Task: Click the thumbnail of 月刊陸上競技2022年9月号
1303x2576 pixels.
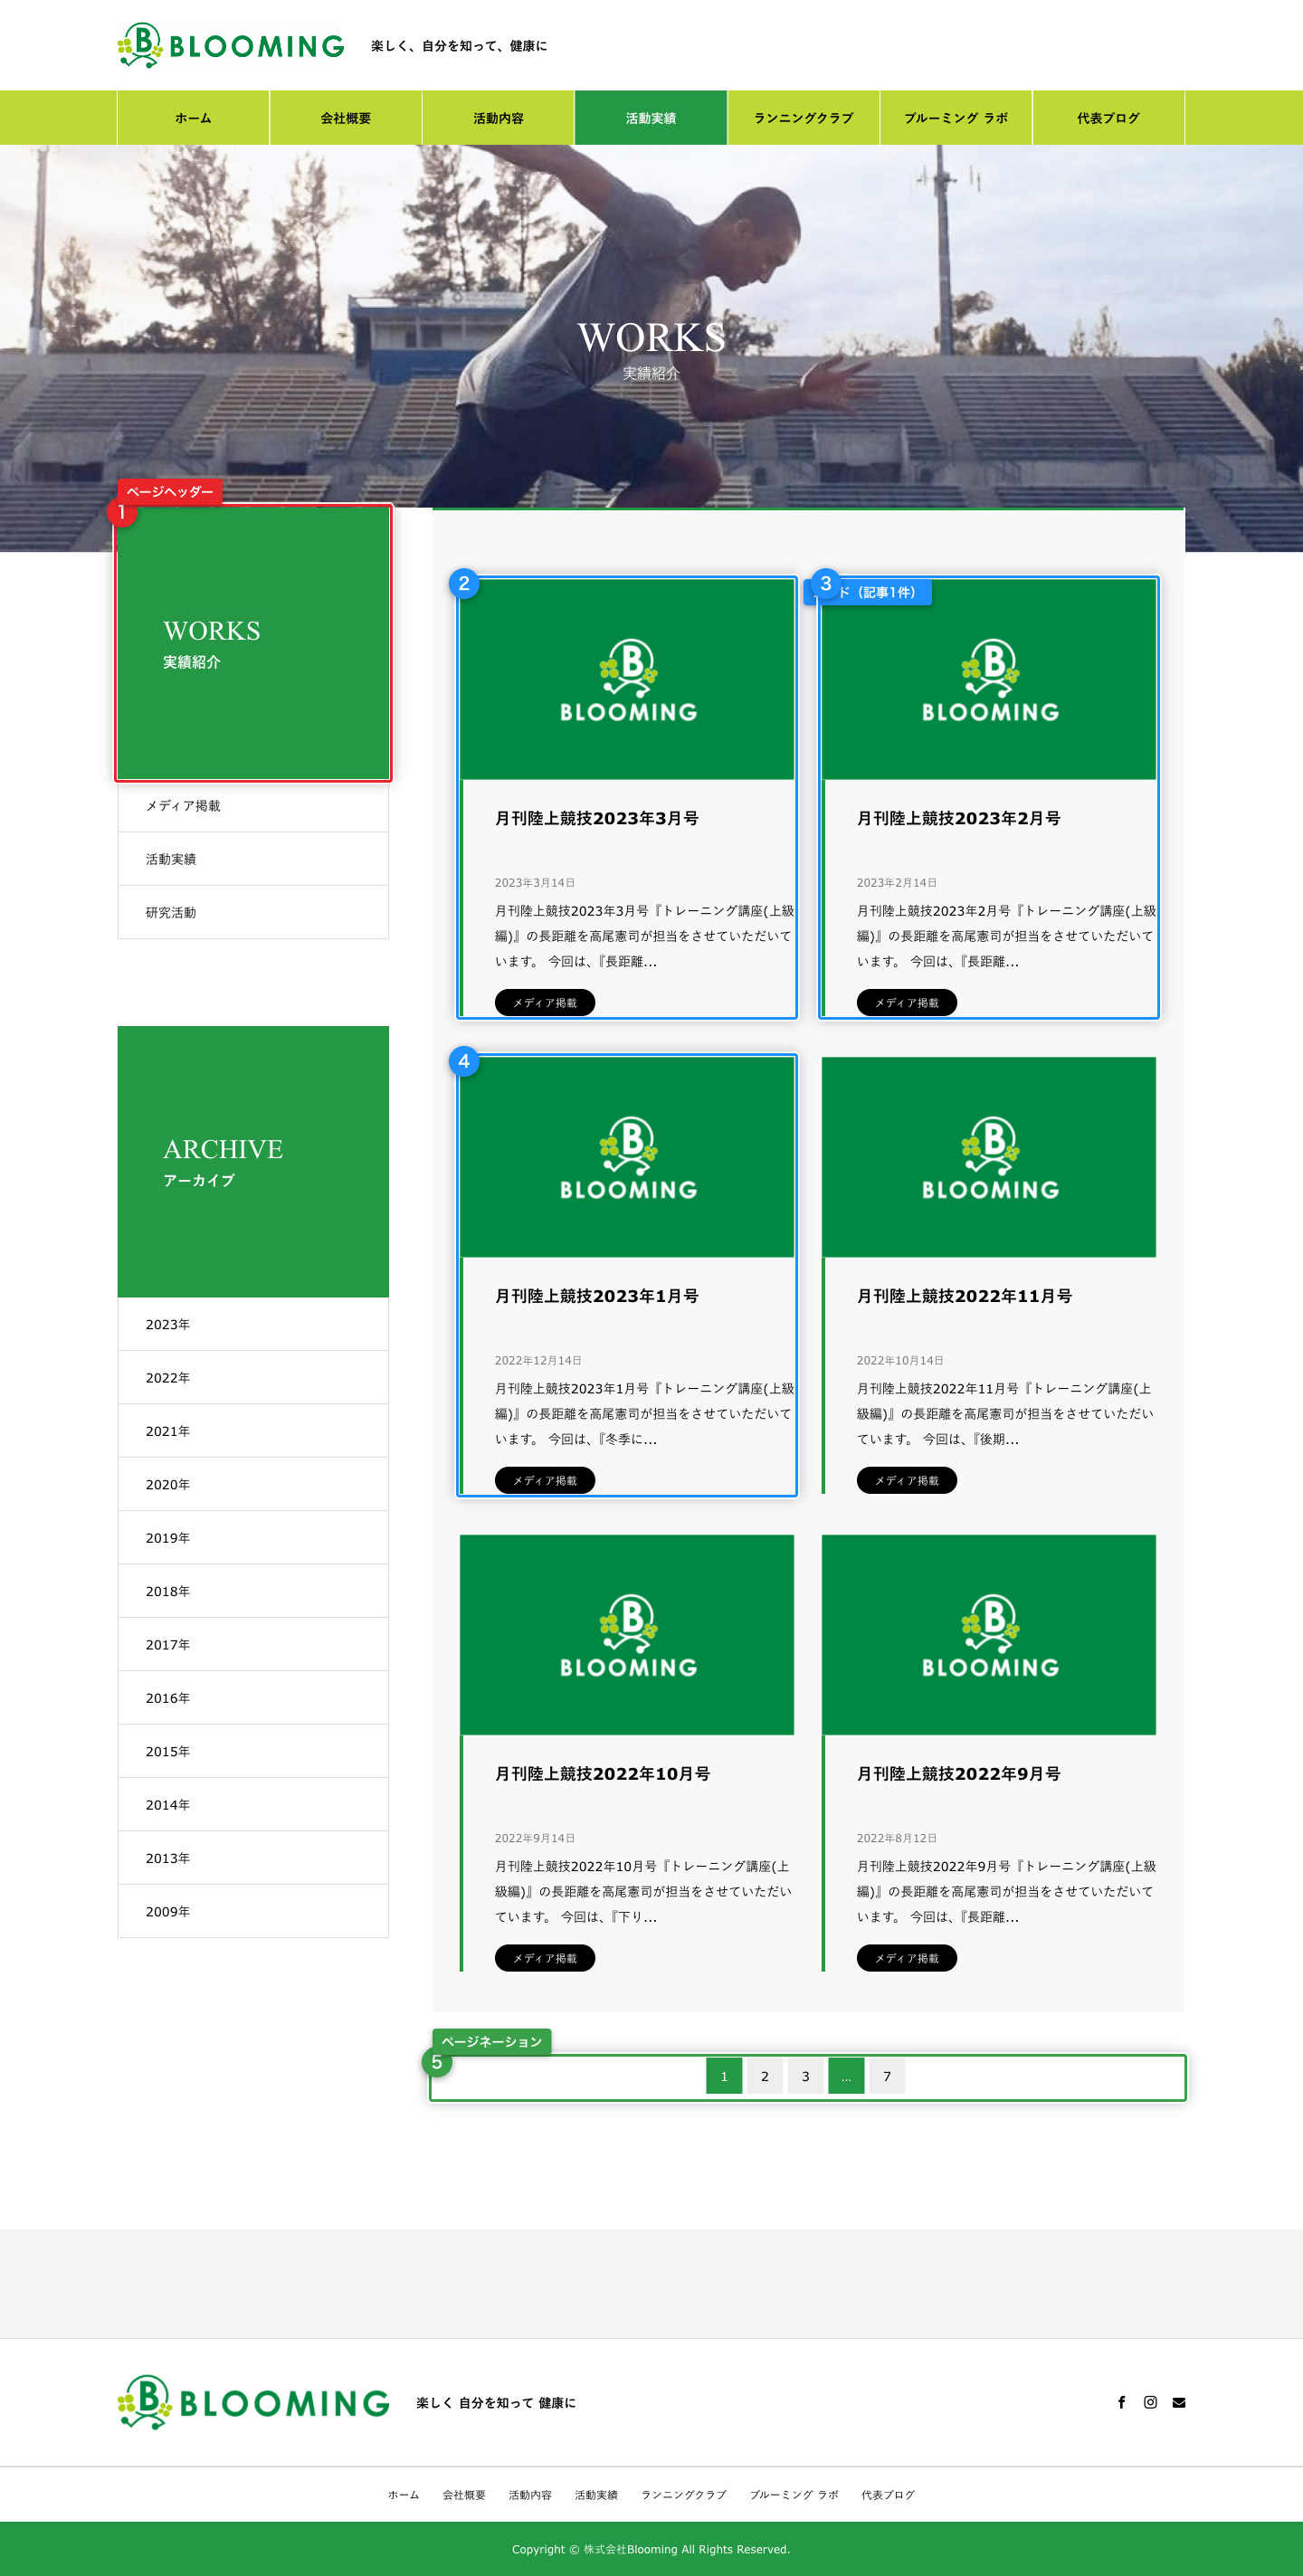Action: coord(989,1635)
